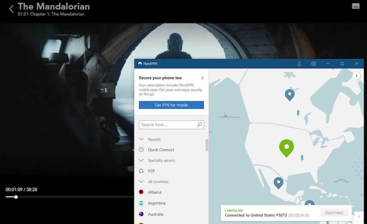Open NordVPN settings gear

313,64
